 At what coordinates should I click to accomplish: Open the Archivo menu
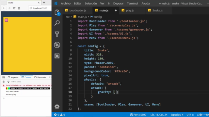pos(66,4)
